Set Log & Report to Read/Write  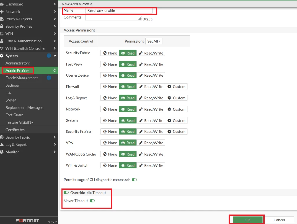(151, 98)
